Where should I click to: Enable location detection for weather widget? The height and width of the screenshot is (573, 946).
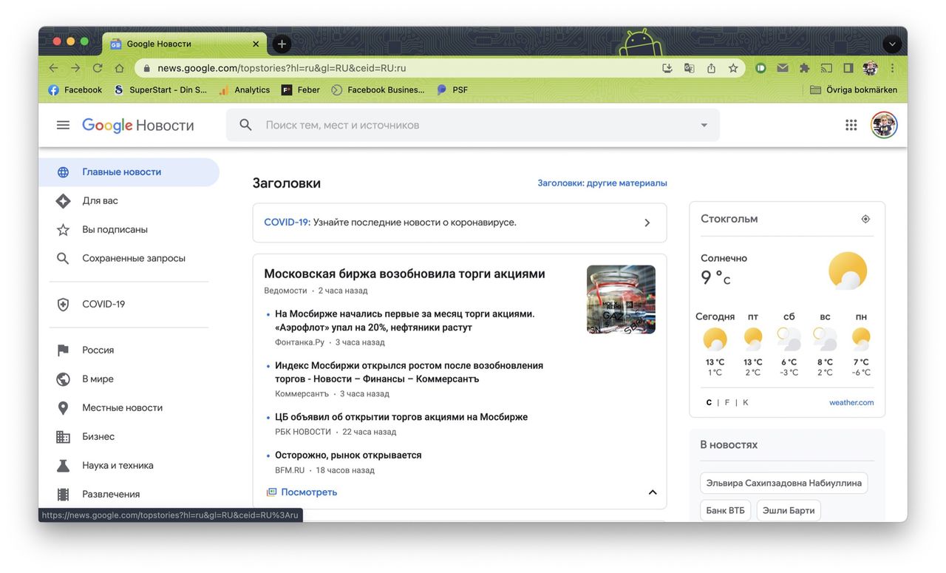pyautogui.click(x=865, y=218)
